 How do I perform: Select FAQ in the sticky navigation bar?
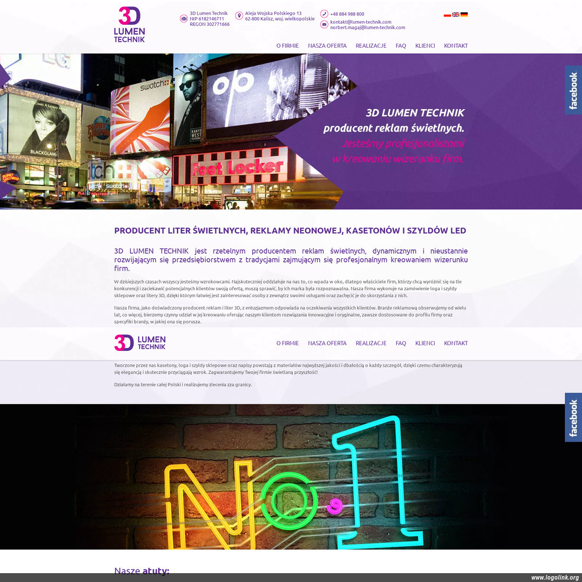(x=401, y=343)
